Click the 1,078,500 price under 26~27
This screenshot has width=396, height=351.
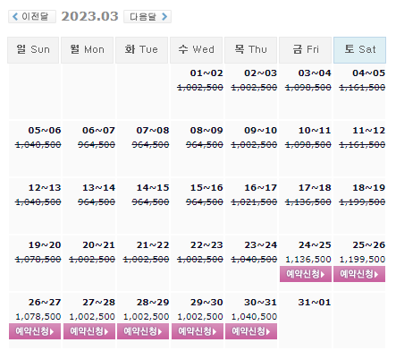[38, 317]
